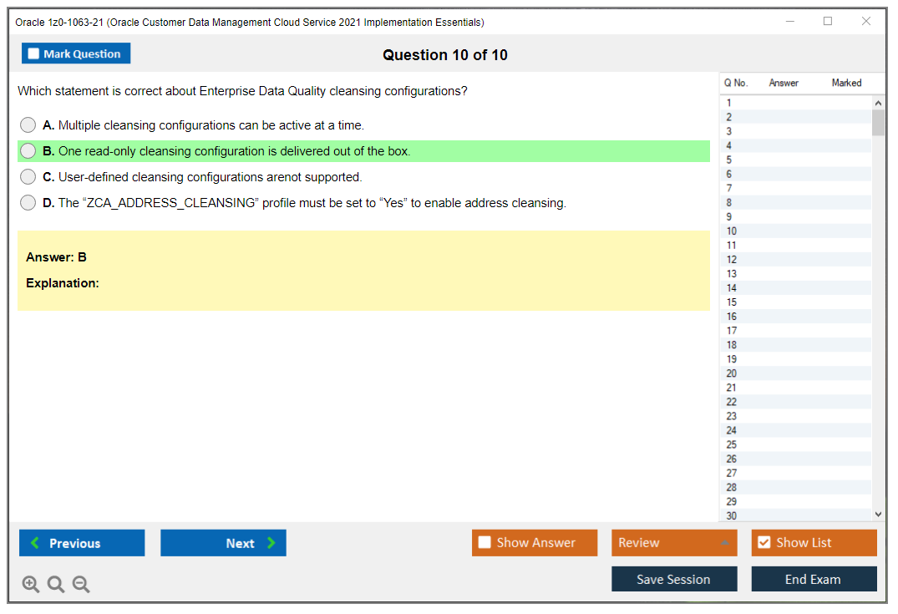
Task: Select the zoom-in magnifier icon
Action: pyautogui.click(x=30, y=584)
